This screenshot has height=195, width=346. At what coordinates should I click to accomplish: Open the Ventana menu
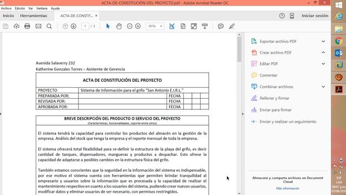tap(42, 9)
